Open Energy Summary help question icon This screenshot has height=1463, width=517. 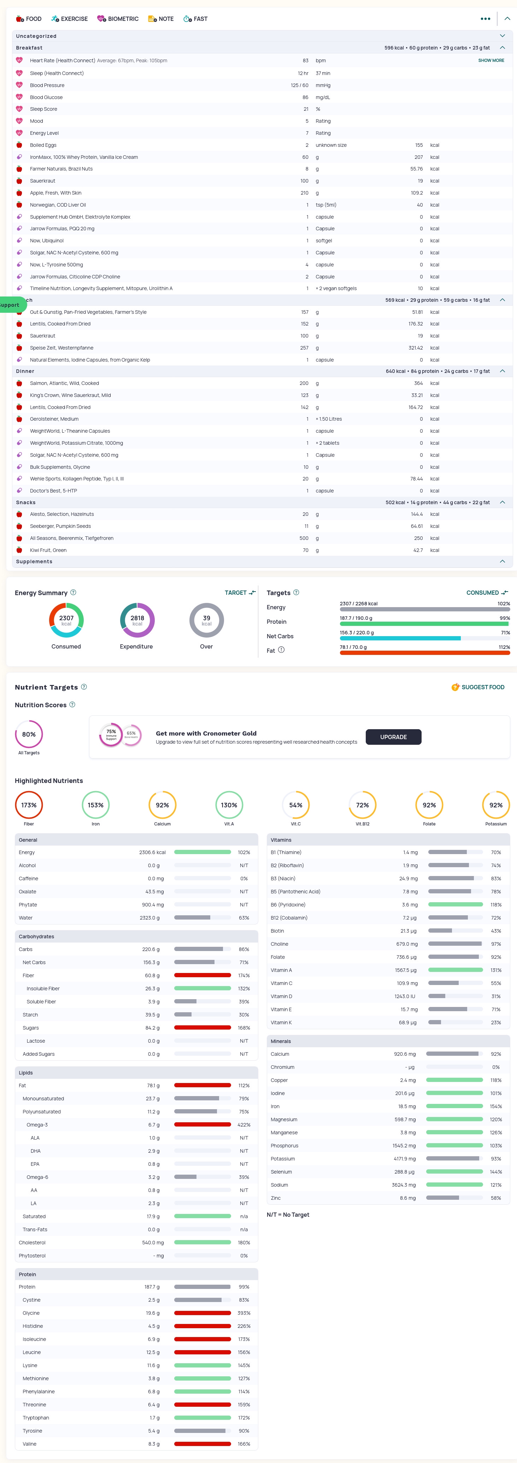73,592
